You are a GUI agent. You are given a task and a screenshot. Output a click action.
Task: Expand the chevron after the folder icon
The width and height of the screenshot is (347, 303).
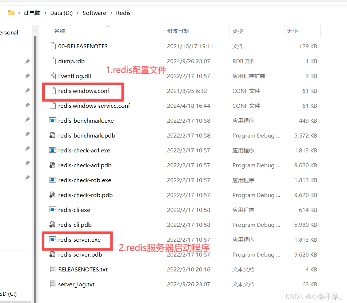[x=19, y=13]
